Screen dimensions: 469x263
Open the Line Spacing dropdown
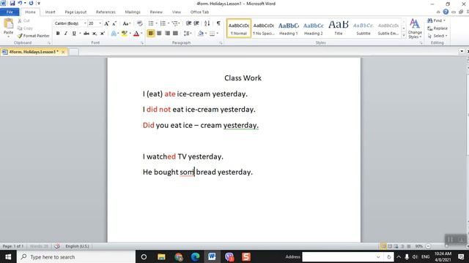click(188, 34)
